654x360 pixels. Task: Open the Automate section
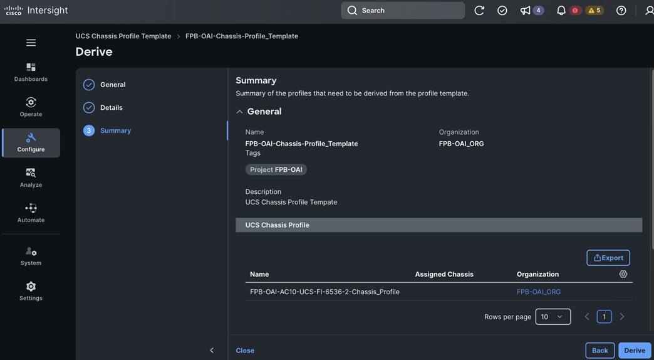point(31,213)
